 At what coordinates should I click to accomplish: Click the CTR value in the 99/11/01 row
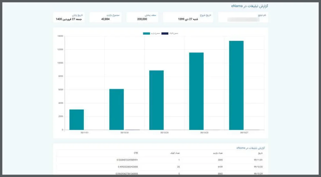[127, 160]
